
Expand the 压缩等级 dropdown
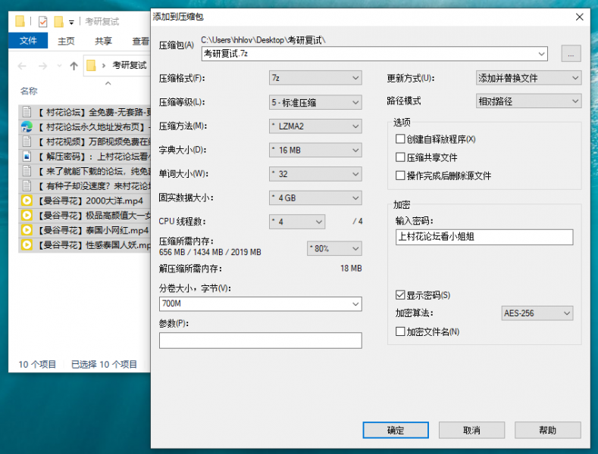click(x=315, y=102)
